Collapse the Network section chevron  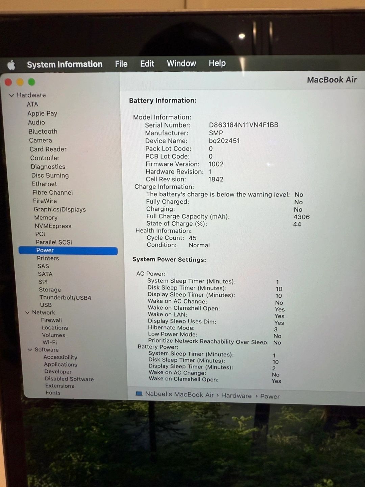pyautogui.click(x=27, y=312)
